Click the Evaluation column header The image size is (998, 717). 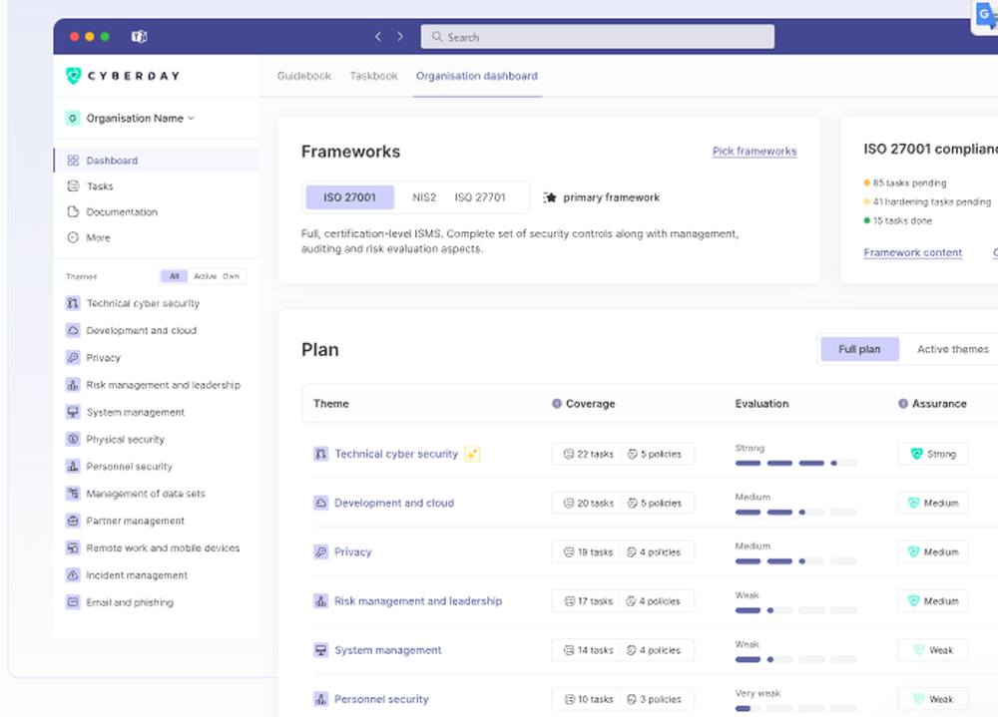click(x=761, y=403)
